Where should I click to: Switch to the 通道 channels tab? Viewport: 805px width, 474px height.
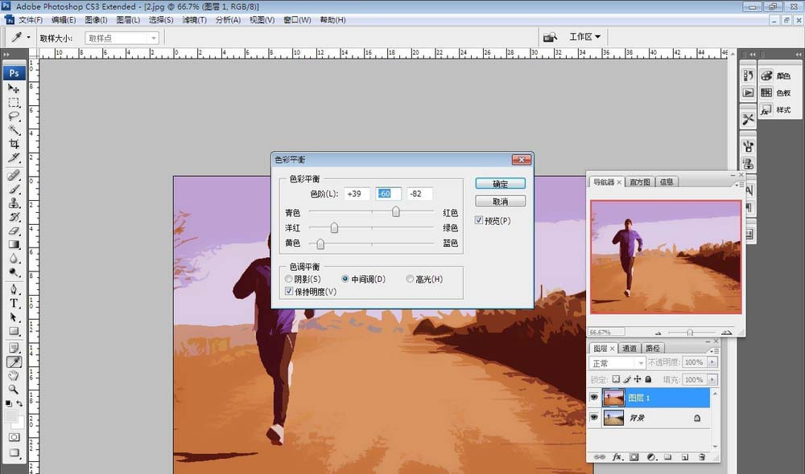pos(630,348)
